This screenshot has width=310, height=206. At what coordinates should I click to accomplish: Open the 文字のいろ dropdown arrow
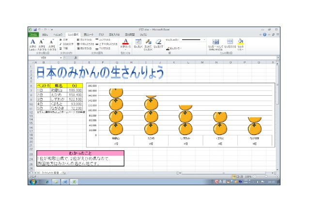[125, 50]
